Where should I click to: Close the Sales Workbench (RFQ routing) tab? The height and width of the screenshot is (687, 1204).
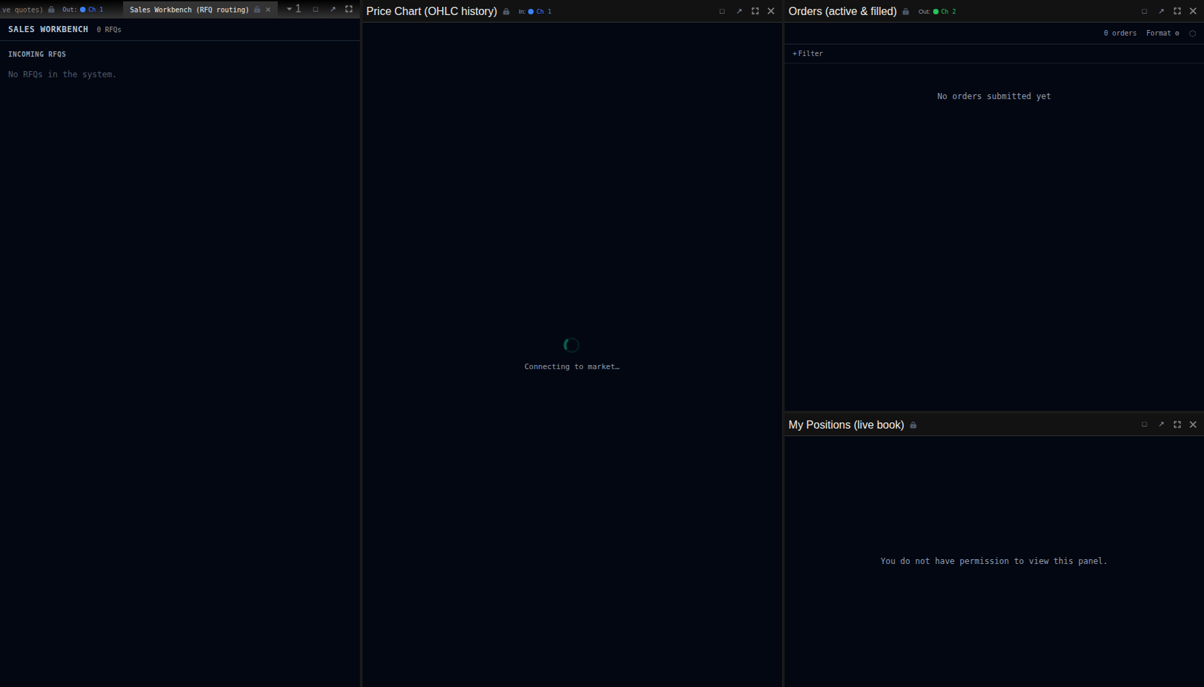point(268,10)
